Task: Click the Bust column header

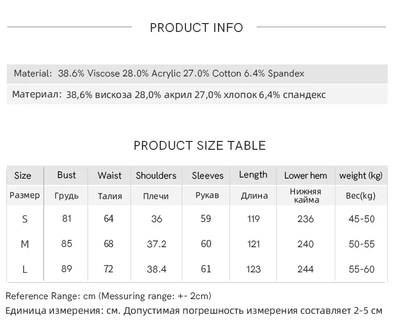Action: [67, 175]
